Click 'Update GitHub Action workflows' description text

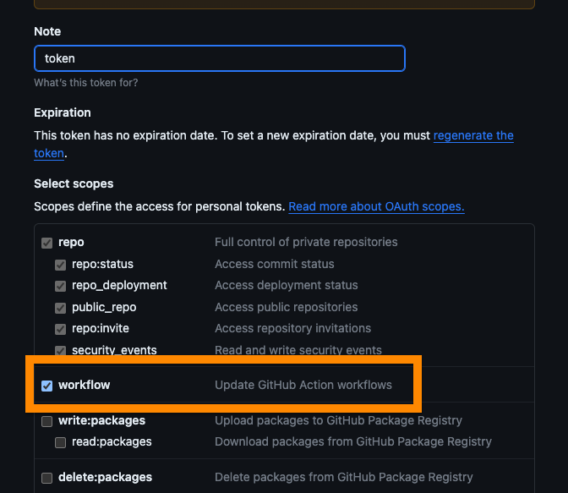coord(303,385)
